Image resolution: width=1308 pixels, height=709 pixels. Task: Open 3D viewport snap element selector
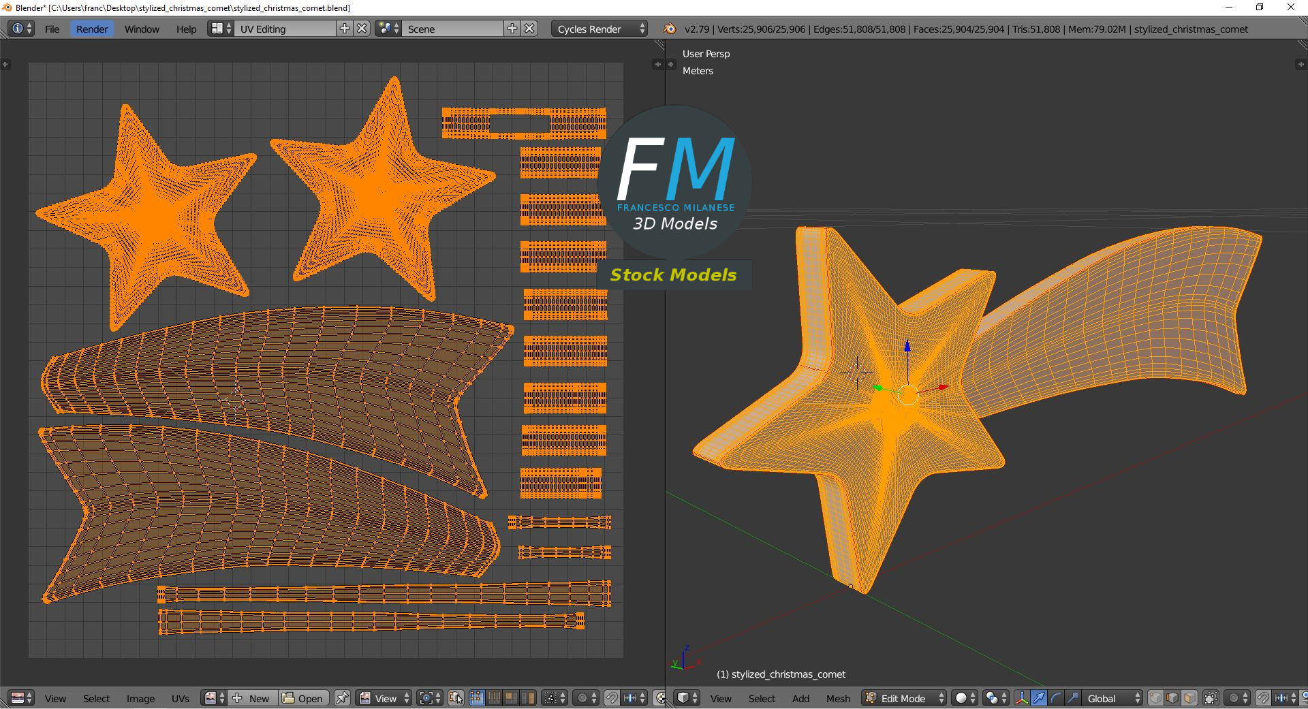tap(1286, 698)
